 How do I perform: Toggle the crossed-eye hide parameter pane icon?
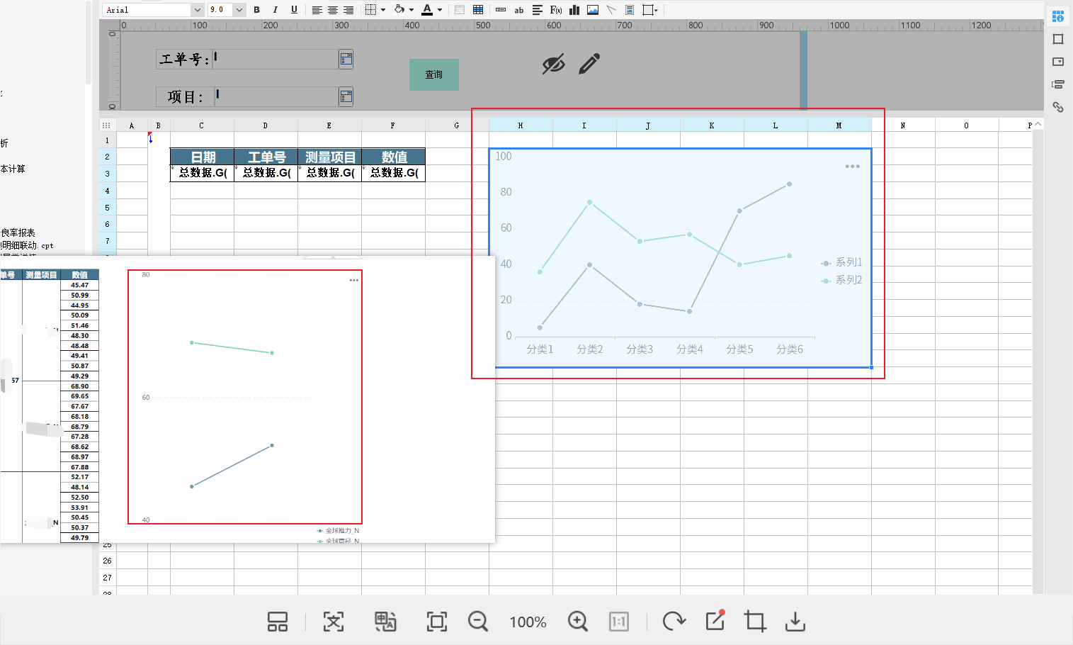[x=553, y=64]
